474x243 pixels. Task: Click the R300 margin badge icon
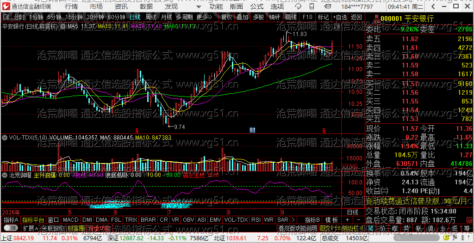377,19
